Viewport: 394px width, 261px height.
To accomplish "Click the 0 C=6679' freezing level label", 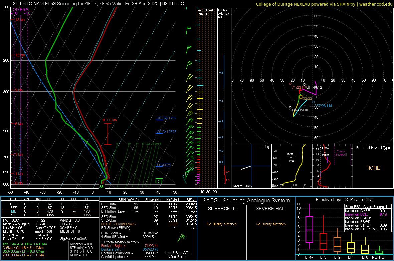I will (x=164, y=165).
